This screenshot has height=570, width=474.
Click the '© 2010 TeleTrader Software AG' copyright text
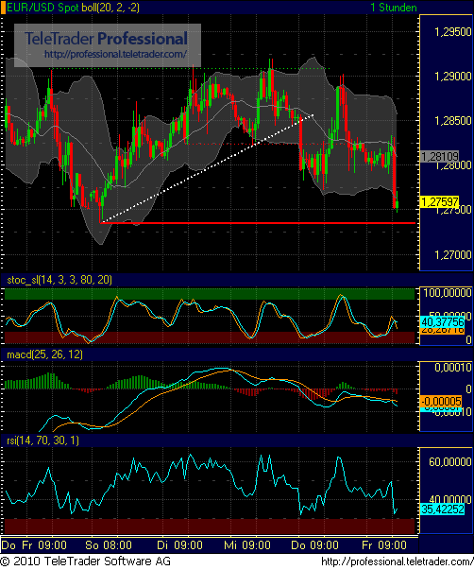(x=86, y=561)
